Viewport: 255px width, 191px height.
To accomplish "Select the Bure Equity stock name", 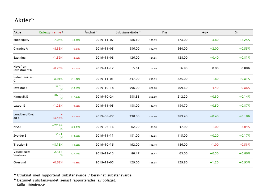I will 21,40.
